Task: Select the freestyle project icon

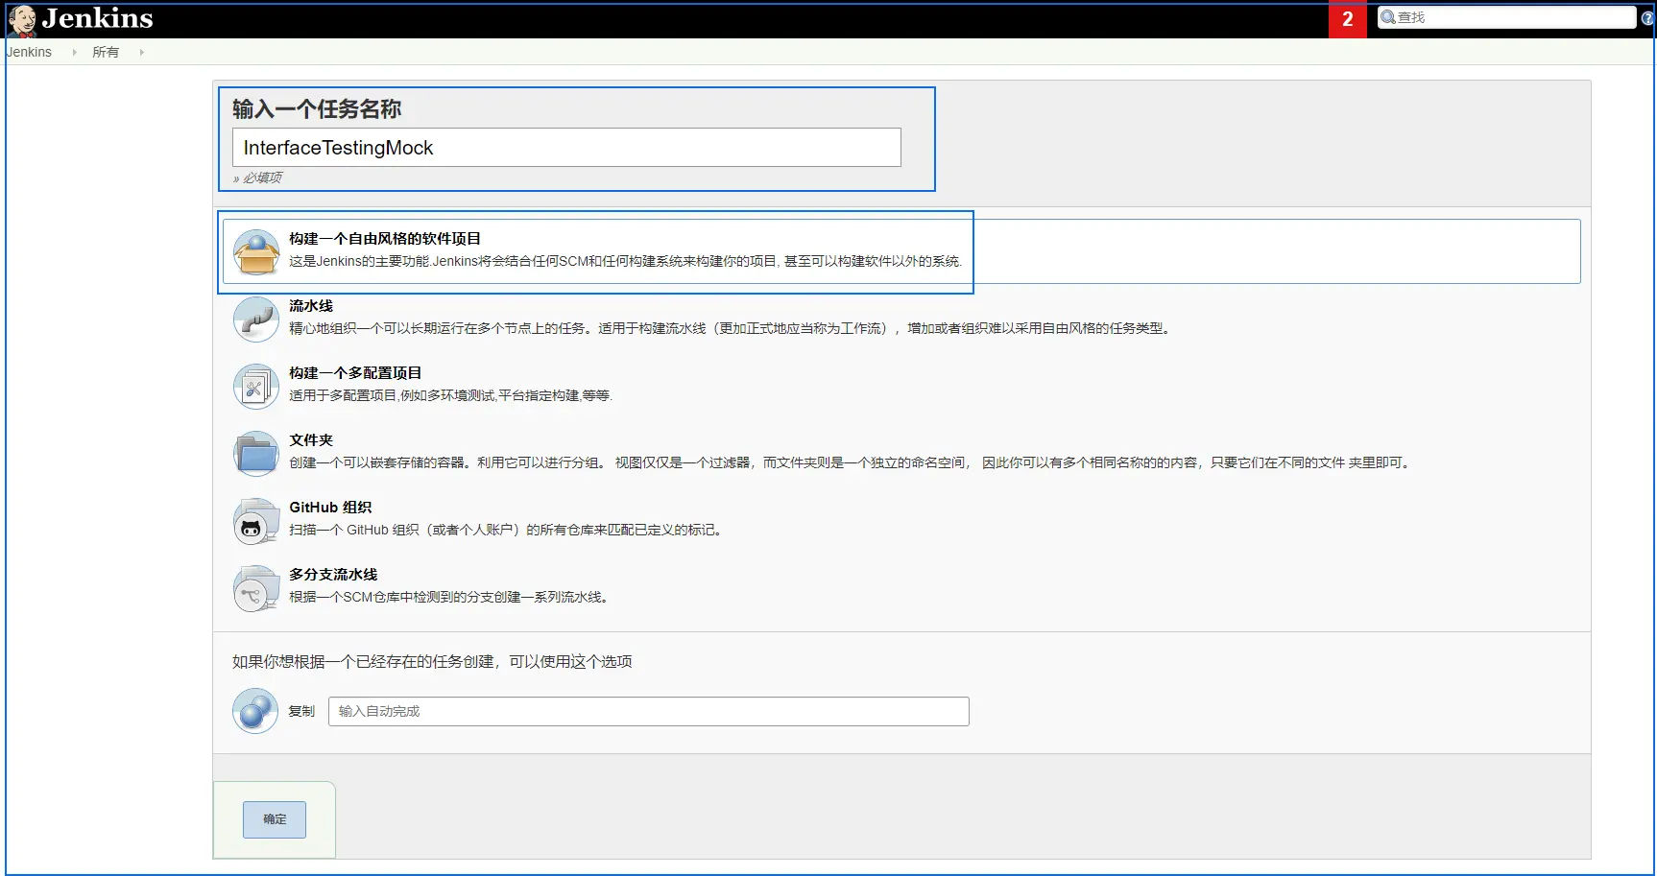Action: [255, 251]
